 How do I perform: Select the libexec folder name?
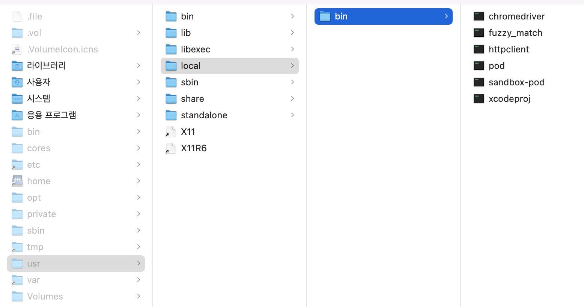click(x=196, y=49)
